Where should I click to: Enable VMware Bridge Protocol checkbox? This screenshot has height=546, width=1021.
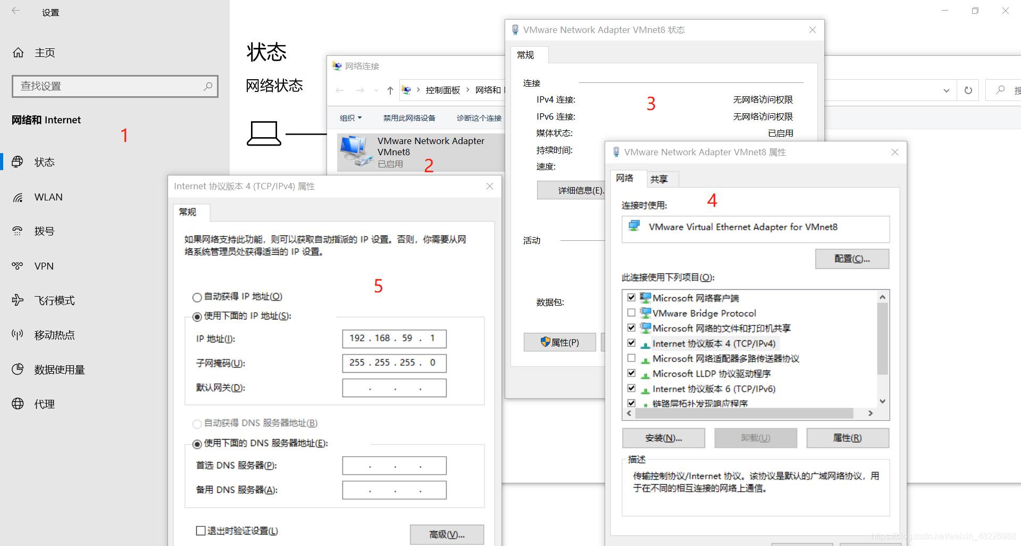[x=631, y=313]
